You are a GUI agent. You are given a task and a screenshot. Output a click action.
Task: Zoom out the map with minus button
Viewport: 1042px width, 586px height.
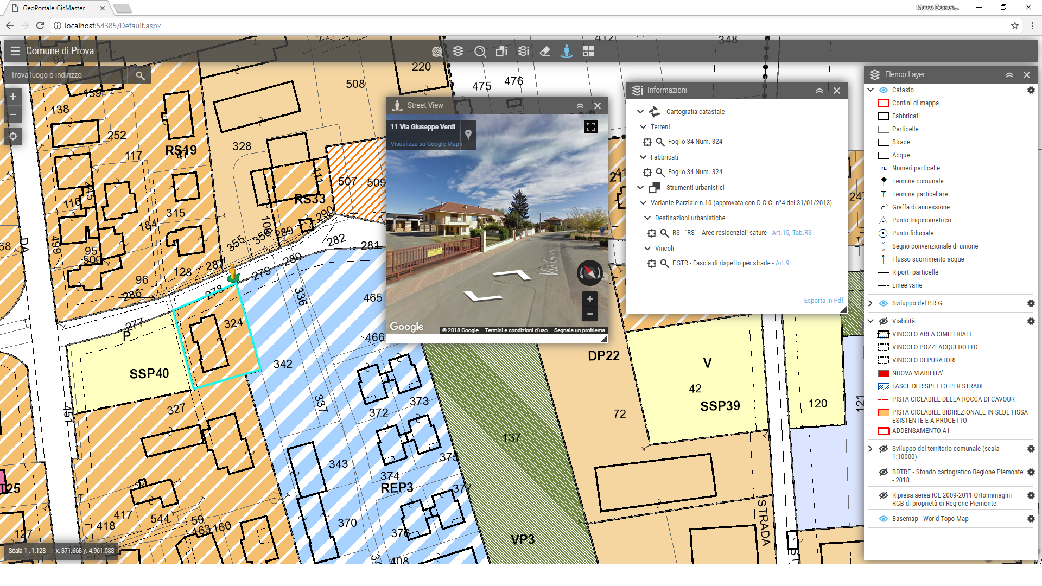tap(13, 115)
